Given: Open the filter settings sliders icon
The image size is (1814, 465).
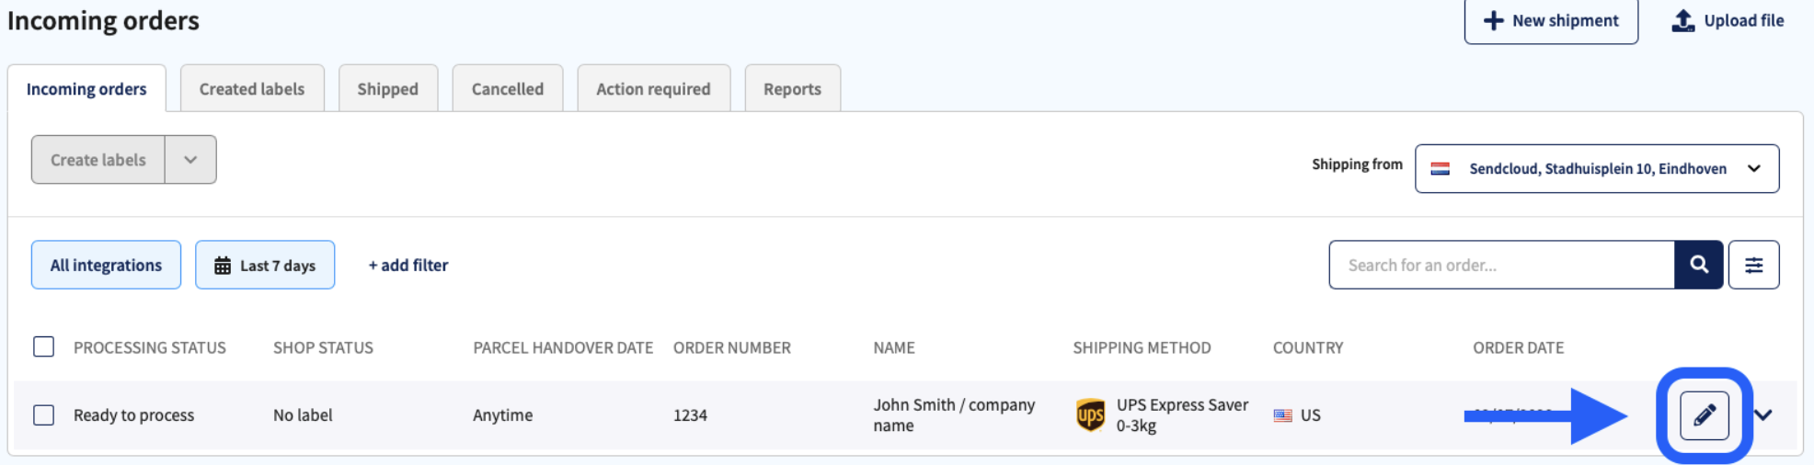Looking at the screenshot, I should tap(1753, 265).
